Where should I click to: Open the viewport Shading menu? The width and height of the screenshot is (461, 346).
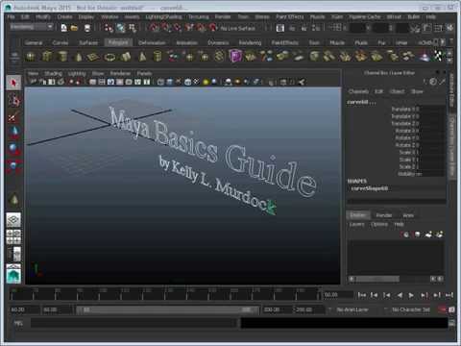click(x=53, y=73)
